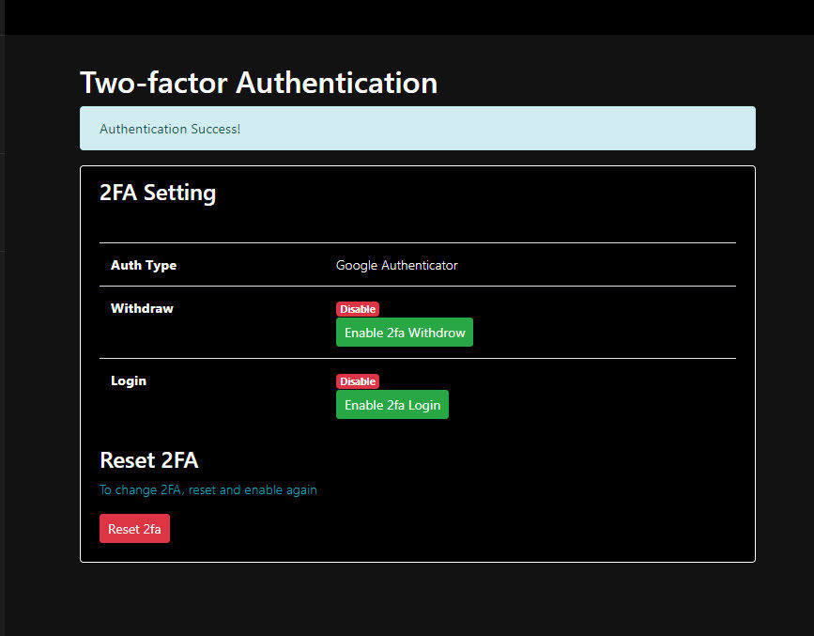Click the red Reset 2fa button
The image size is (814, 636).
(x=134, y=529)
